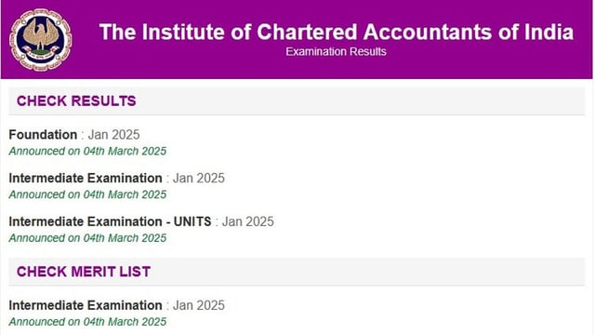Viewport: 595px width, 335px height.
Task: Click Jan 2025 beside Intermediate Examination - UNITS
Action: click(248, 221)
